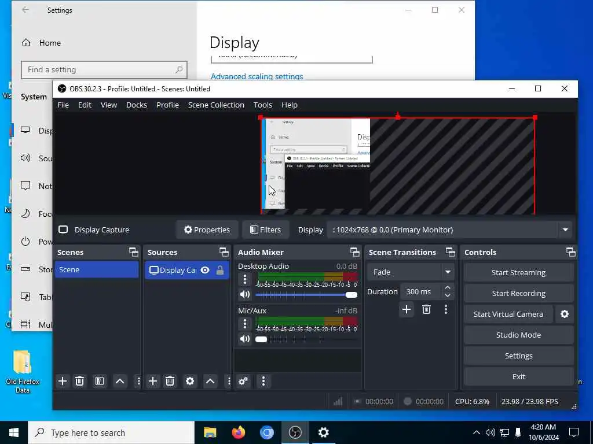Click OBS Studio taskbar icon
The width and height of the screenshot is (593, 444).
(295, 432)
